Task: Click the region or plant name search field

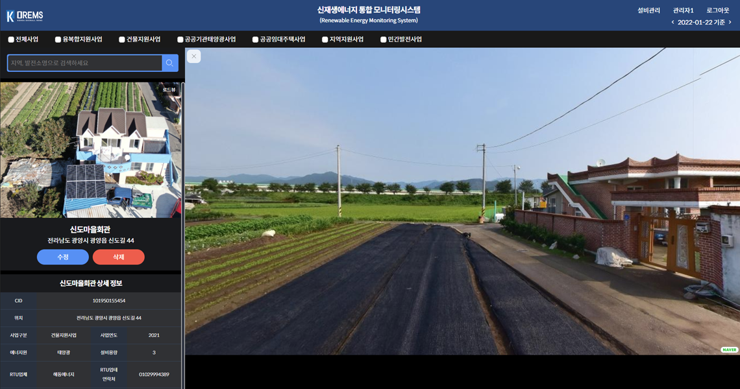Action: tap(84, 63)
